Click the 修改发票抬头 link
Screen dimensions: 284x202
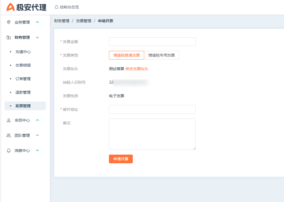click(137, 69)
